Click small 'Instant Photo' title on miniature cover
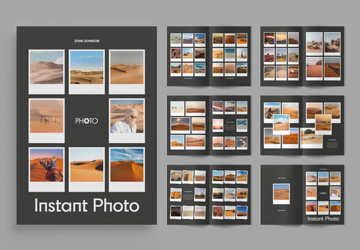The width and height of the screenshot is (360, 250). 323,219
